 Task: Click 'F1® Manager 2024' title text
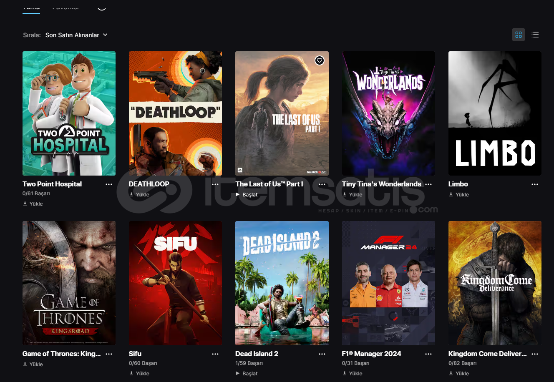[372, 354]
